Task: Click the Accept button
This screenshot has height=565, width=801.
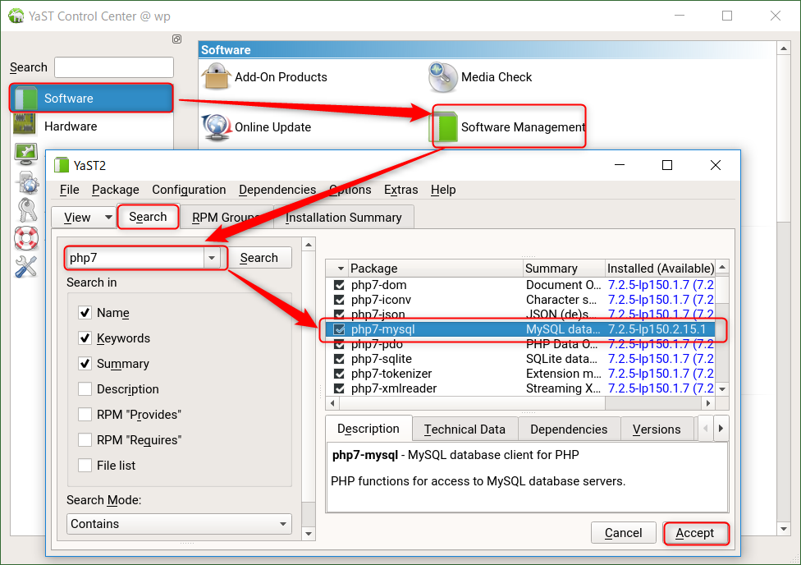Action: [695, 533]
